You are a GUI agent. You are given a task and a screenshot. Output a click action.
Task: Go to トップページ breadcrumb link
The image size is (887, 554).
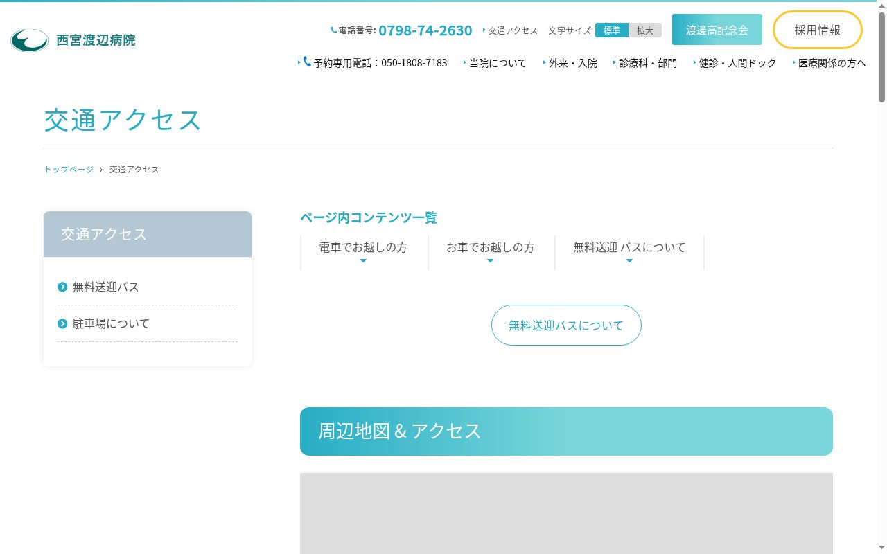pos(69,170)
